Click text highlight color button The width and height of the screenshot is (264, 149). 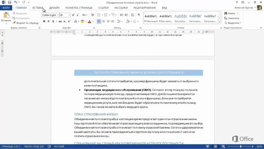[x=82, y=22]
